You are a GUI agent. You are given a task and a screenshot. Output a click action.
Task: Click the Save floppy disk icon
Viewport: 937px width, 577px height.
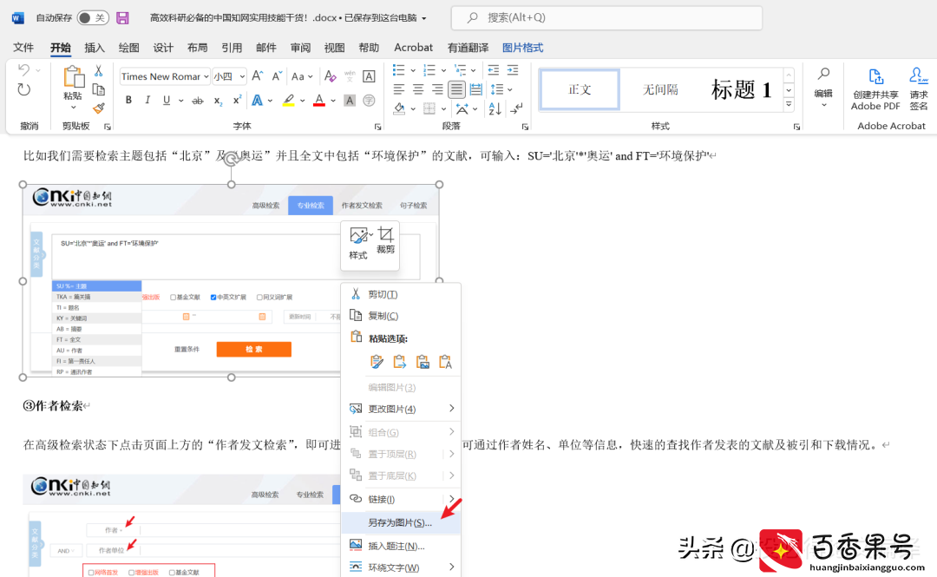coord(122,18)
